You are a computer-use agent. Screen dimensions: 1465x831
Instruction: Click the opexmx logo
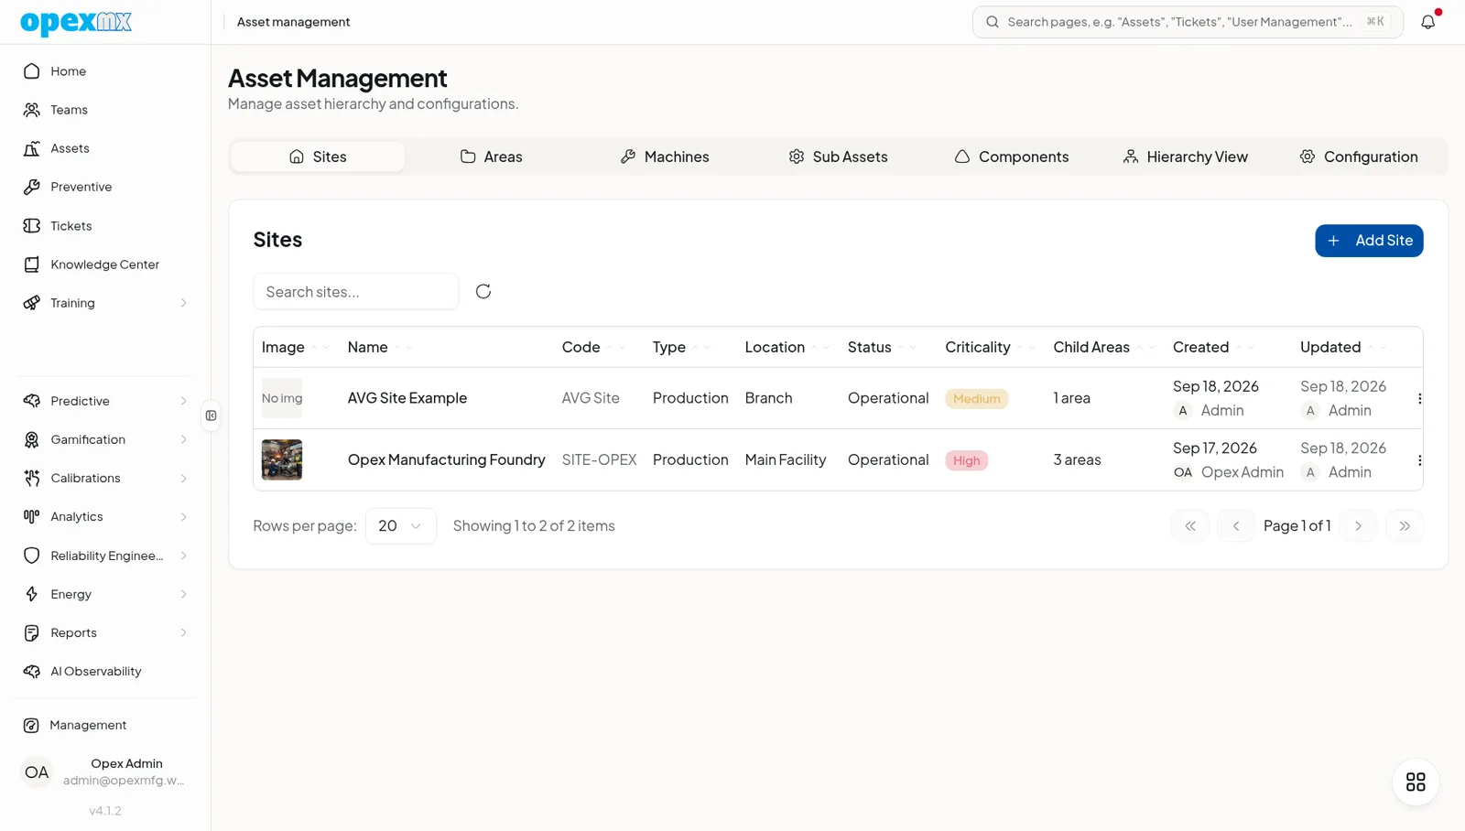76,22
